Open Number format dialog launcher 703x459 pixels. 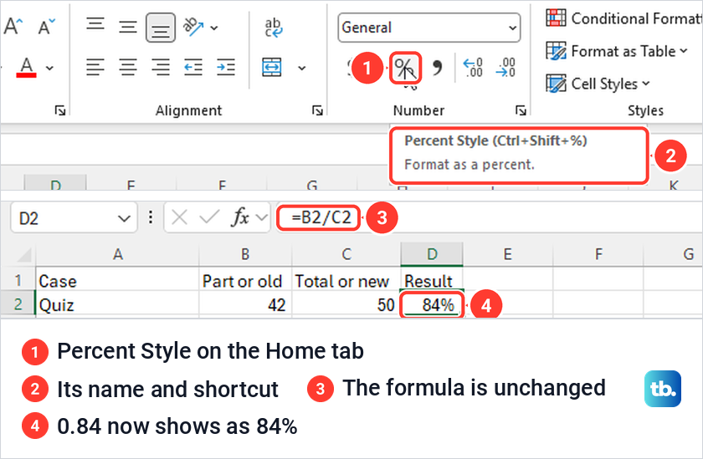pyautogui.click(x=521, y=110)
